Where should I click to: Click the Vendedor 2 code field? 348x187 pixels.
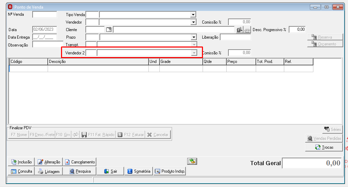(91, 53)
